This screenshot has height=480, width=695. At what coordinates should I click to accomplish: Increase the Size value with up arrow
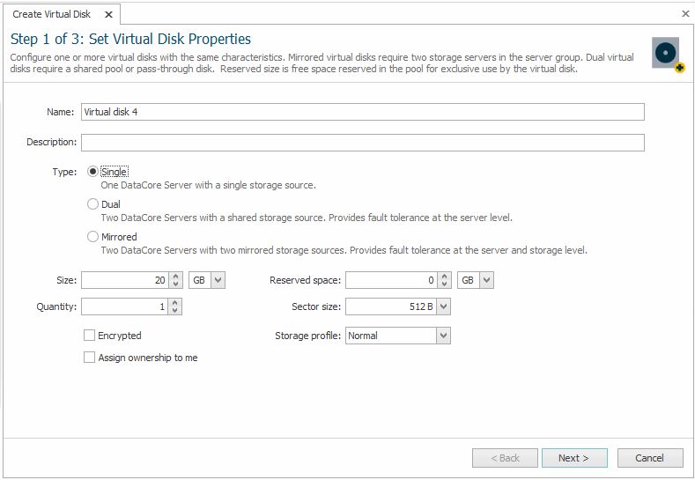click(x=175, y=277)
